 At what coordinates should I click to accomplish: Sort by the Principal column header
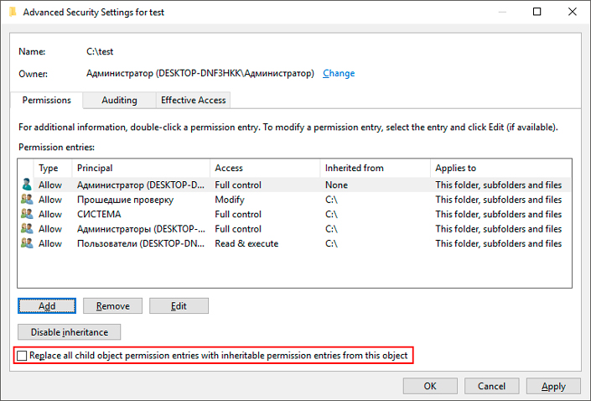click(141, 168)
